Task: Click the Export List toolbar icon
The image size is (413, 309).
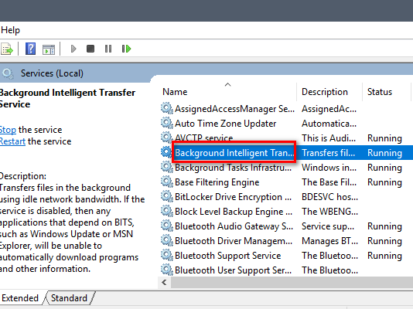Action: click(6, 49)
